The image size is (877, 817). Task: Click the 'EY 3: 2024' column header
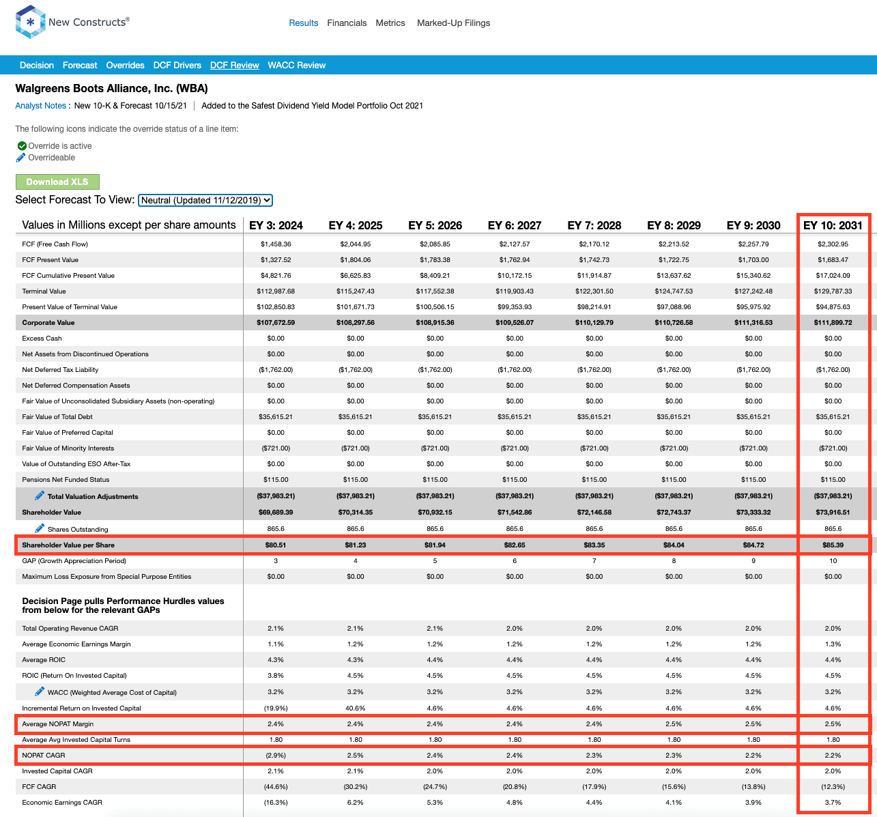[x=276, y=225]
